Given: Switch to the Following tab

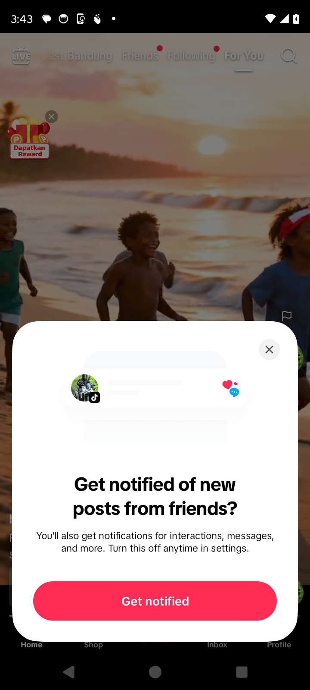Looking at the screenshot, I should [x=191, y=56].
